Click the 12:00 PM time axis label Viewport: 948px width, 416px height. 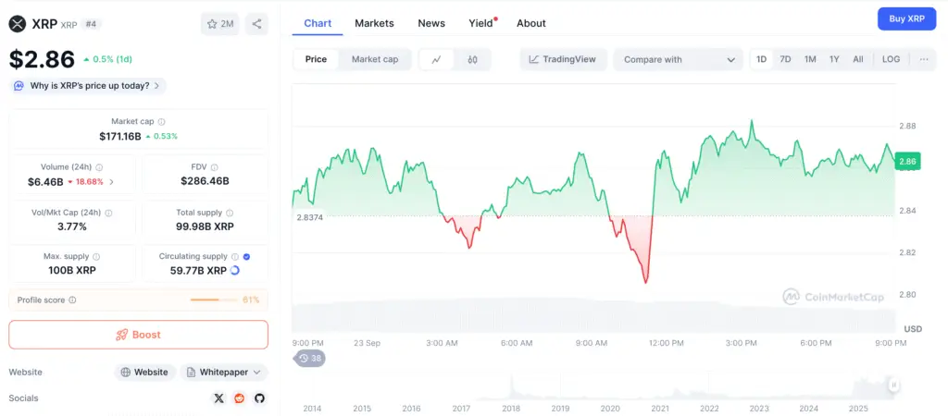coord(667,343)
